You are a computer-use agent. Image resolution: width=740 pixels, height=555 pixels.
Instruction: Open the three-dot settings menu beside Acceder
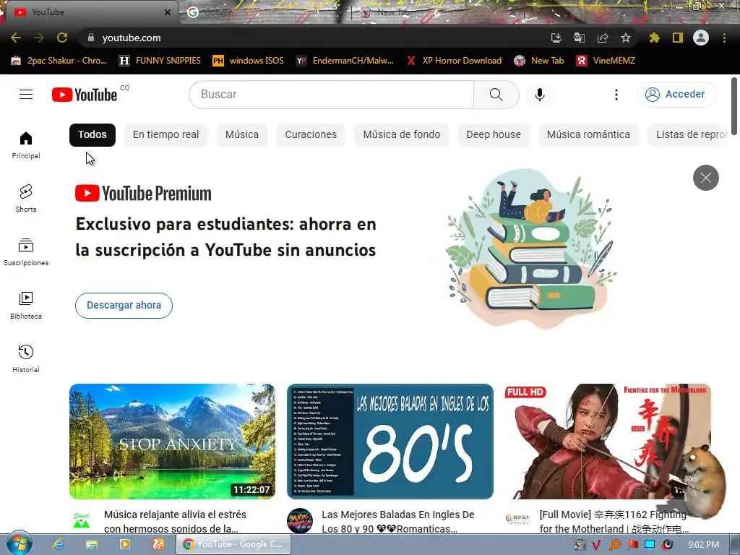tap(616, 95)
